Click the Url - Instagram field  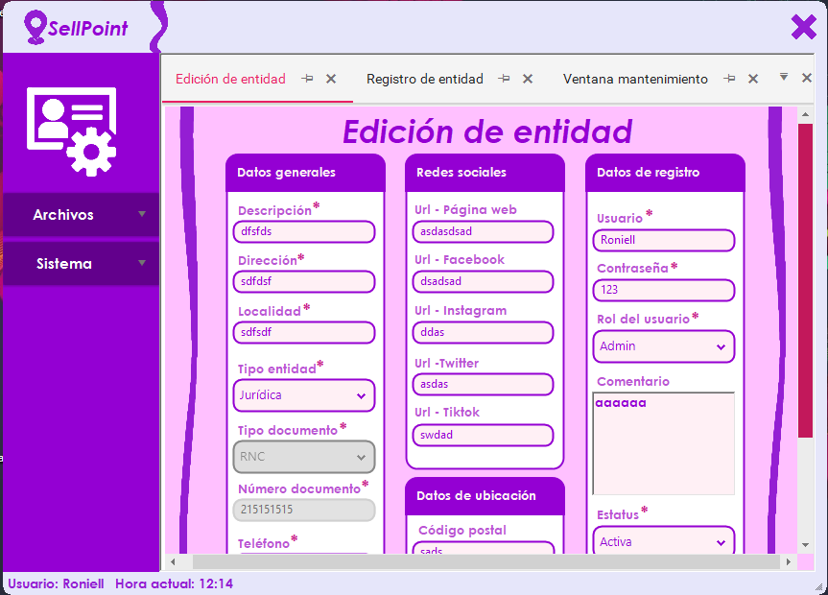(x=484, y=332)
